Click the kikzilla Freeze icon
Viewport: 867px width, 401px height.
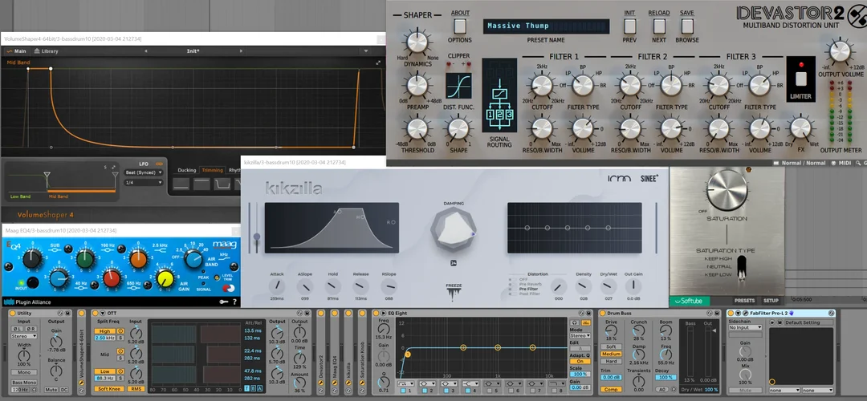click(454, 290)
